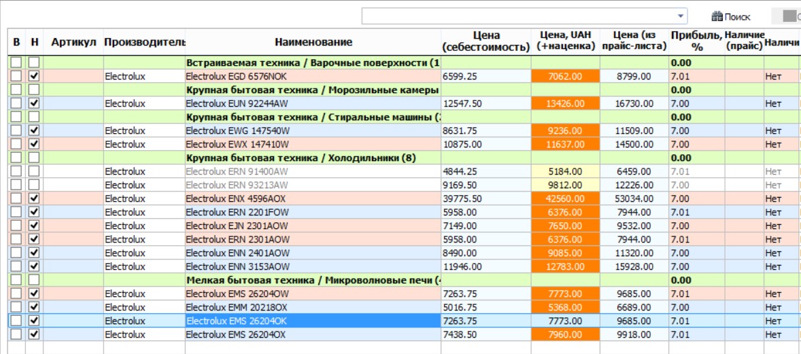Click the Н column header
Viewport: 801px width, 354px height.
pyautogui.click(x=34, y=42)
